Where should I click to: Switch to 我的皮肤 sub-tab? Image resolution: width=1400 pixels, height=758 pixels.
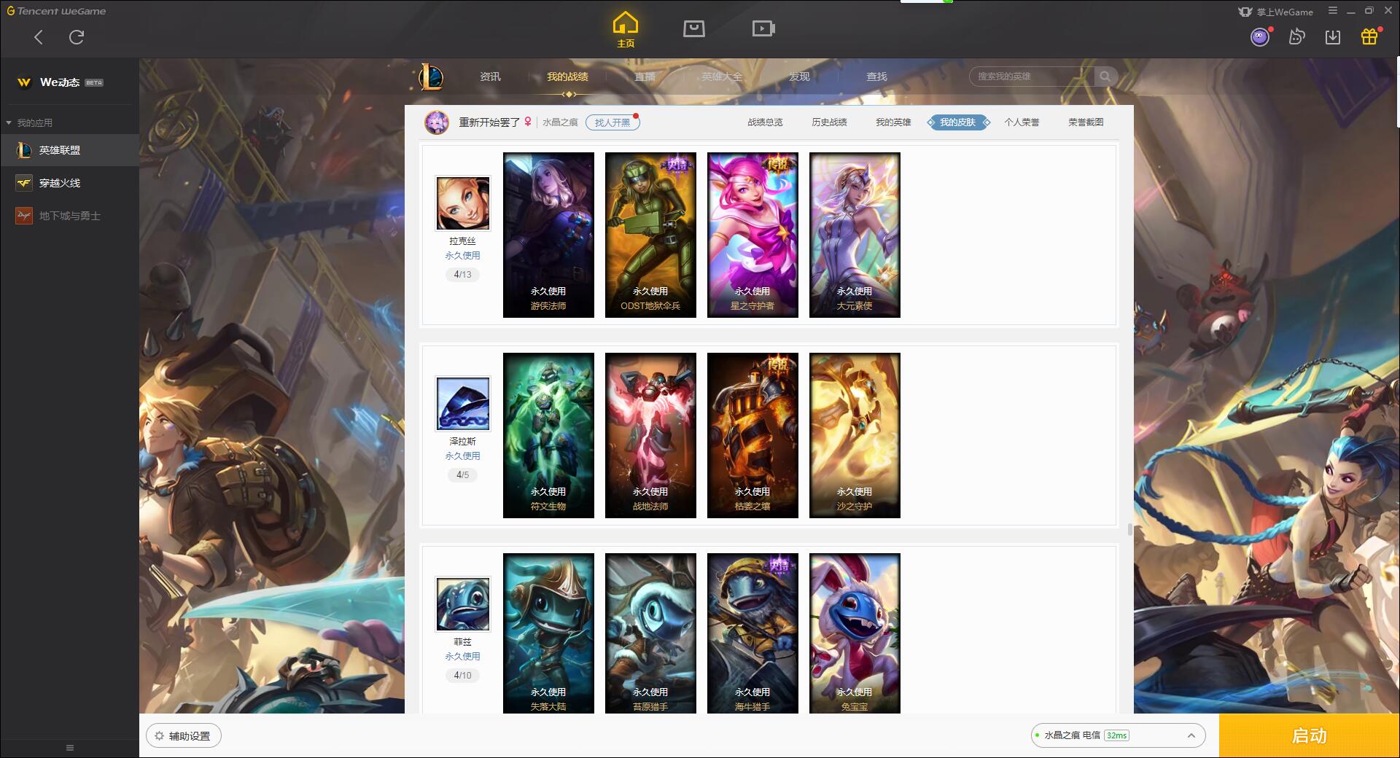coord(958,122)
